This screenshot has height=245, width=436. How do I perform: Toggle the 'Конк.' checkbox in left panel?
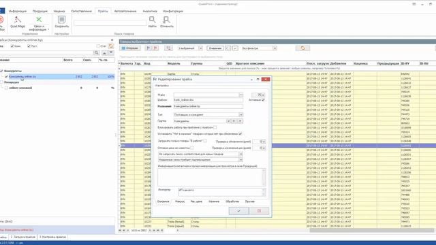[x=12, y=46]
